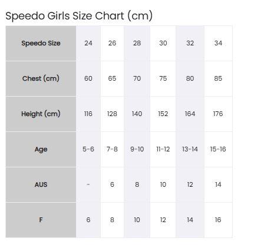Click the Speedo size 34 cell
271x251 pixels.
click(218, 43)
